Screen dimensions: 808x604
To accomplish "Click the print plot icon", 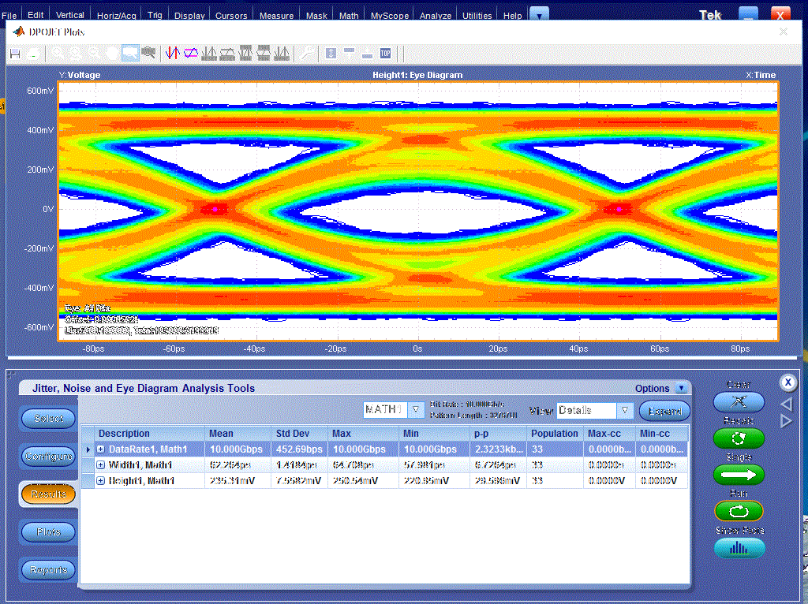I will coord(33,54).
